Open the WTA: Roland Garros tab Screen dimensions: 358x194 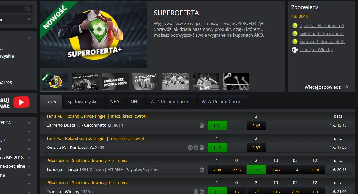(x=222, y=102)
